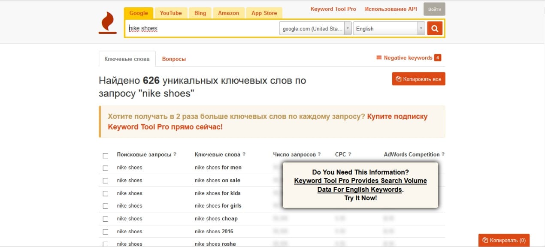Click the orange magnifier search button
Screen dimensions: 545x247
click(435, 29)
